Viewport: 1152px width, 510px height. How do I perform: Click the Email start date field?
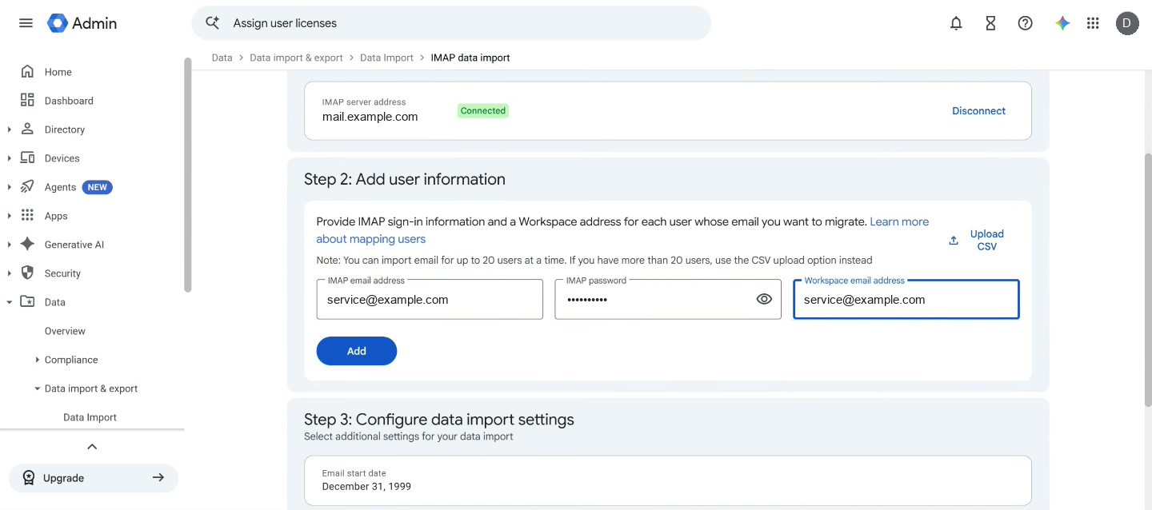tap(668, 480)
